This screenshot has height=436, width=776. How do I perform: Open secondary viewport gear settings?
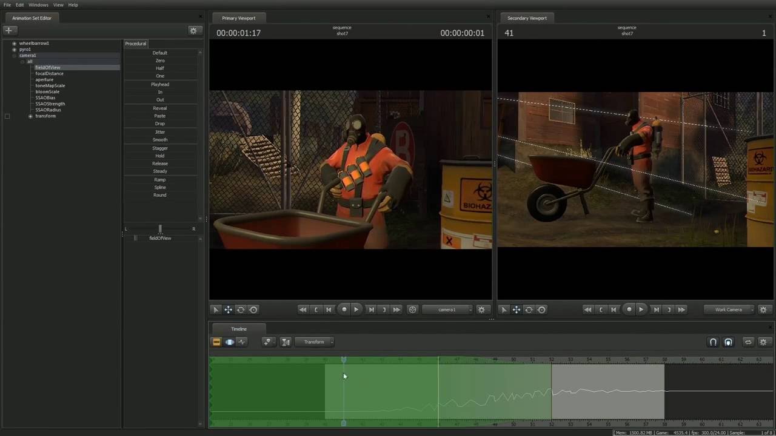(x=763, y=309)
